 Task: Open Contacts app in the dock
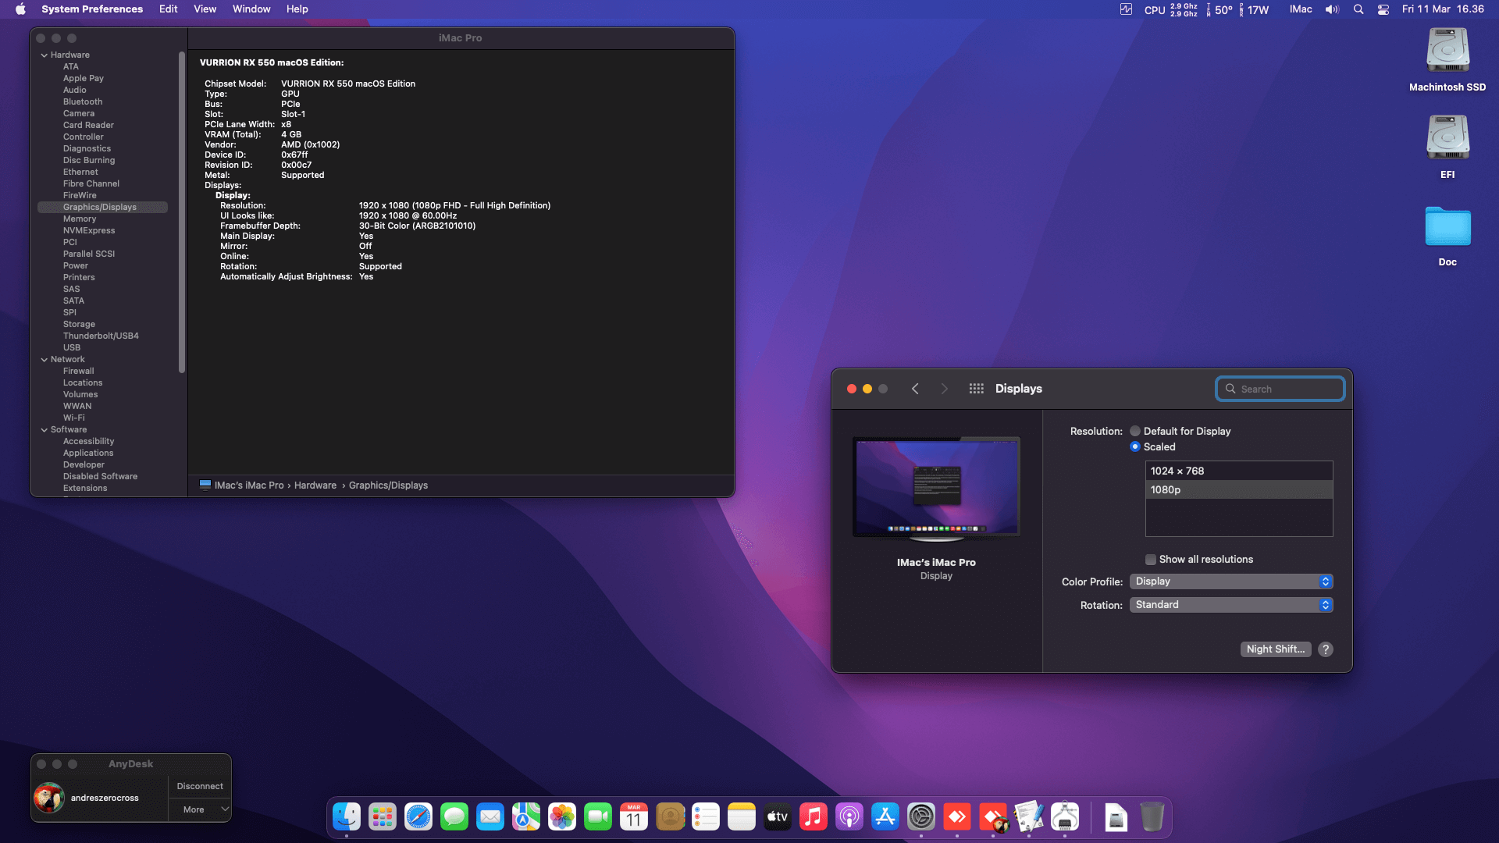[x=670, y=817]
